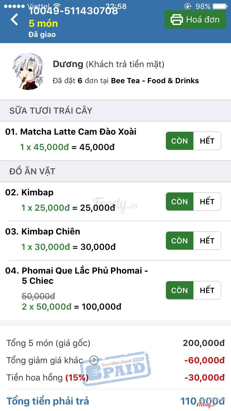Viewport: 231px width, 411px height.
Task: Mark Phomai Que Lắc as HẾT
Action: point(207,290)
